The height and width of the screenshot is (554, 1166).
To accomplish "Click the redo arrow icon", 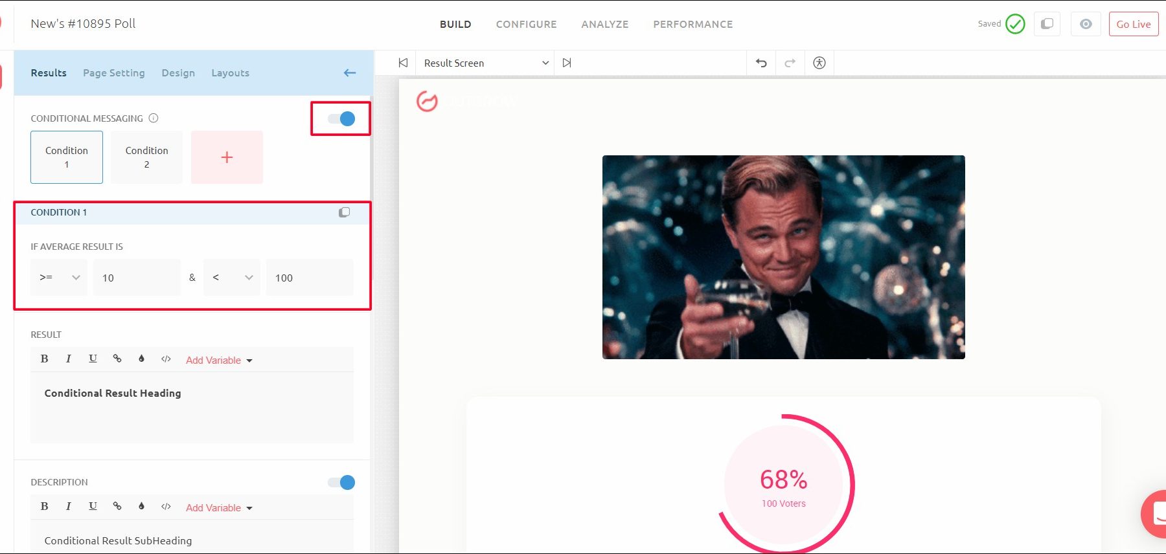I will coord(790,63).
